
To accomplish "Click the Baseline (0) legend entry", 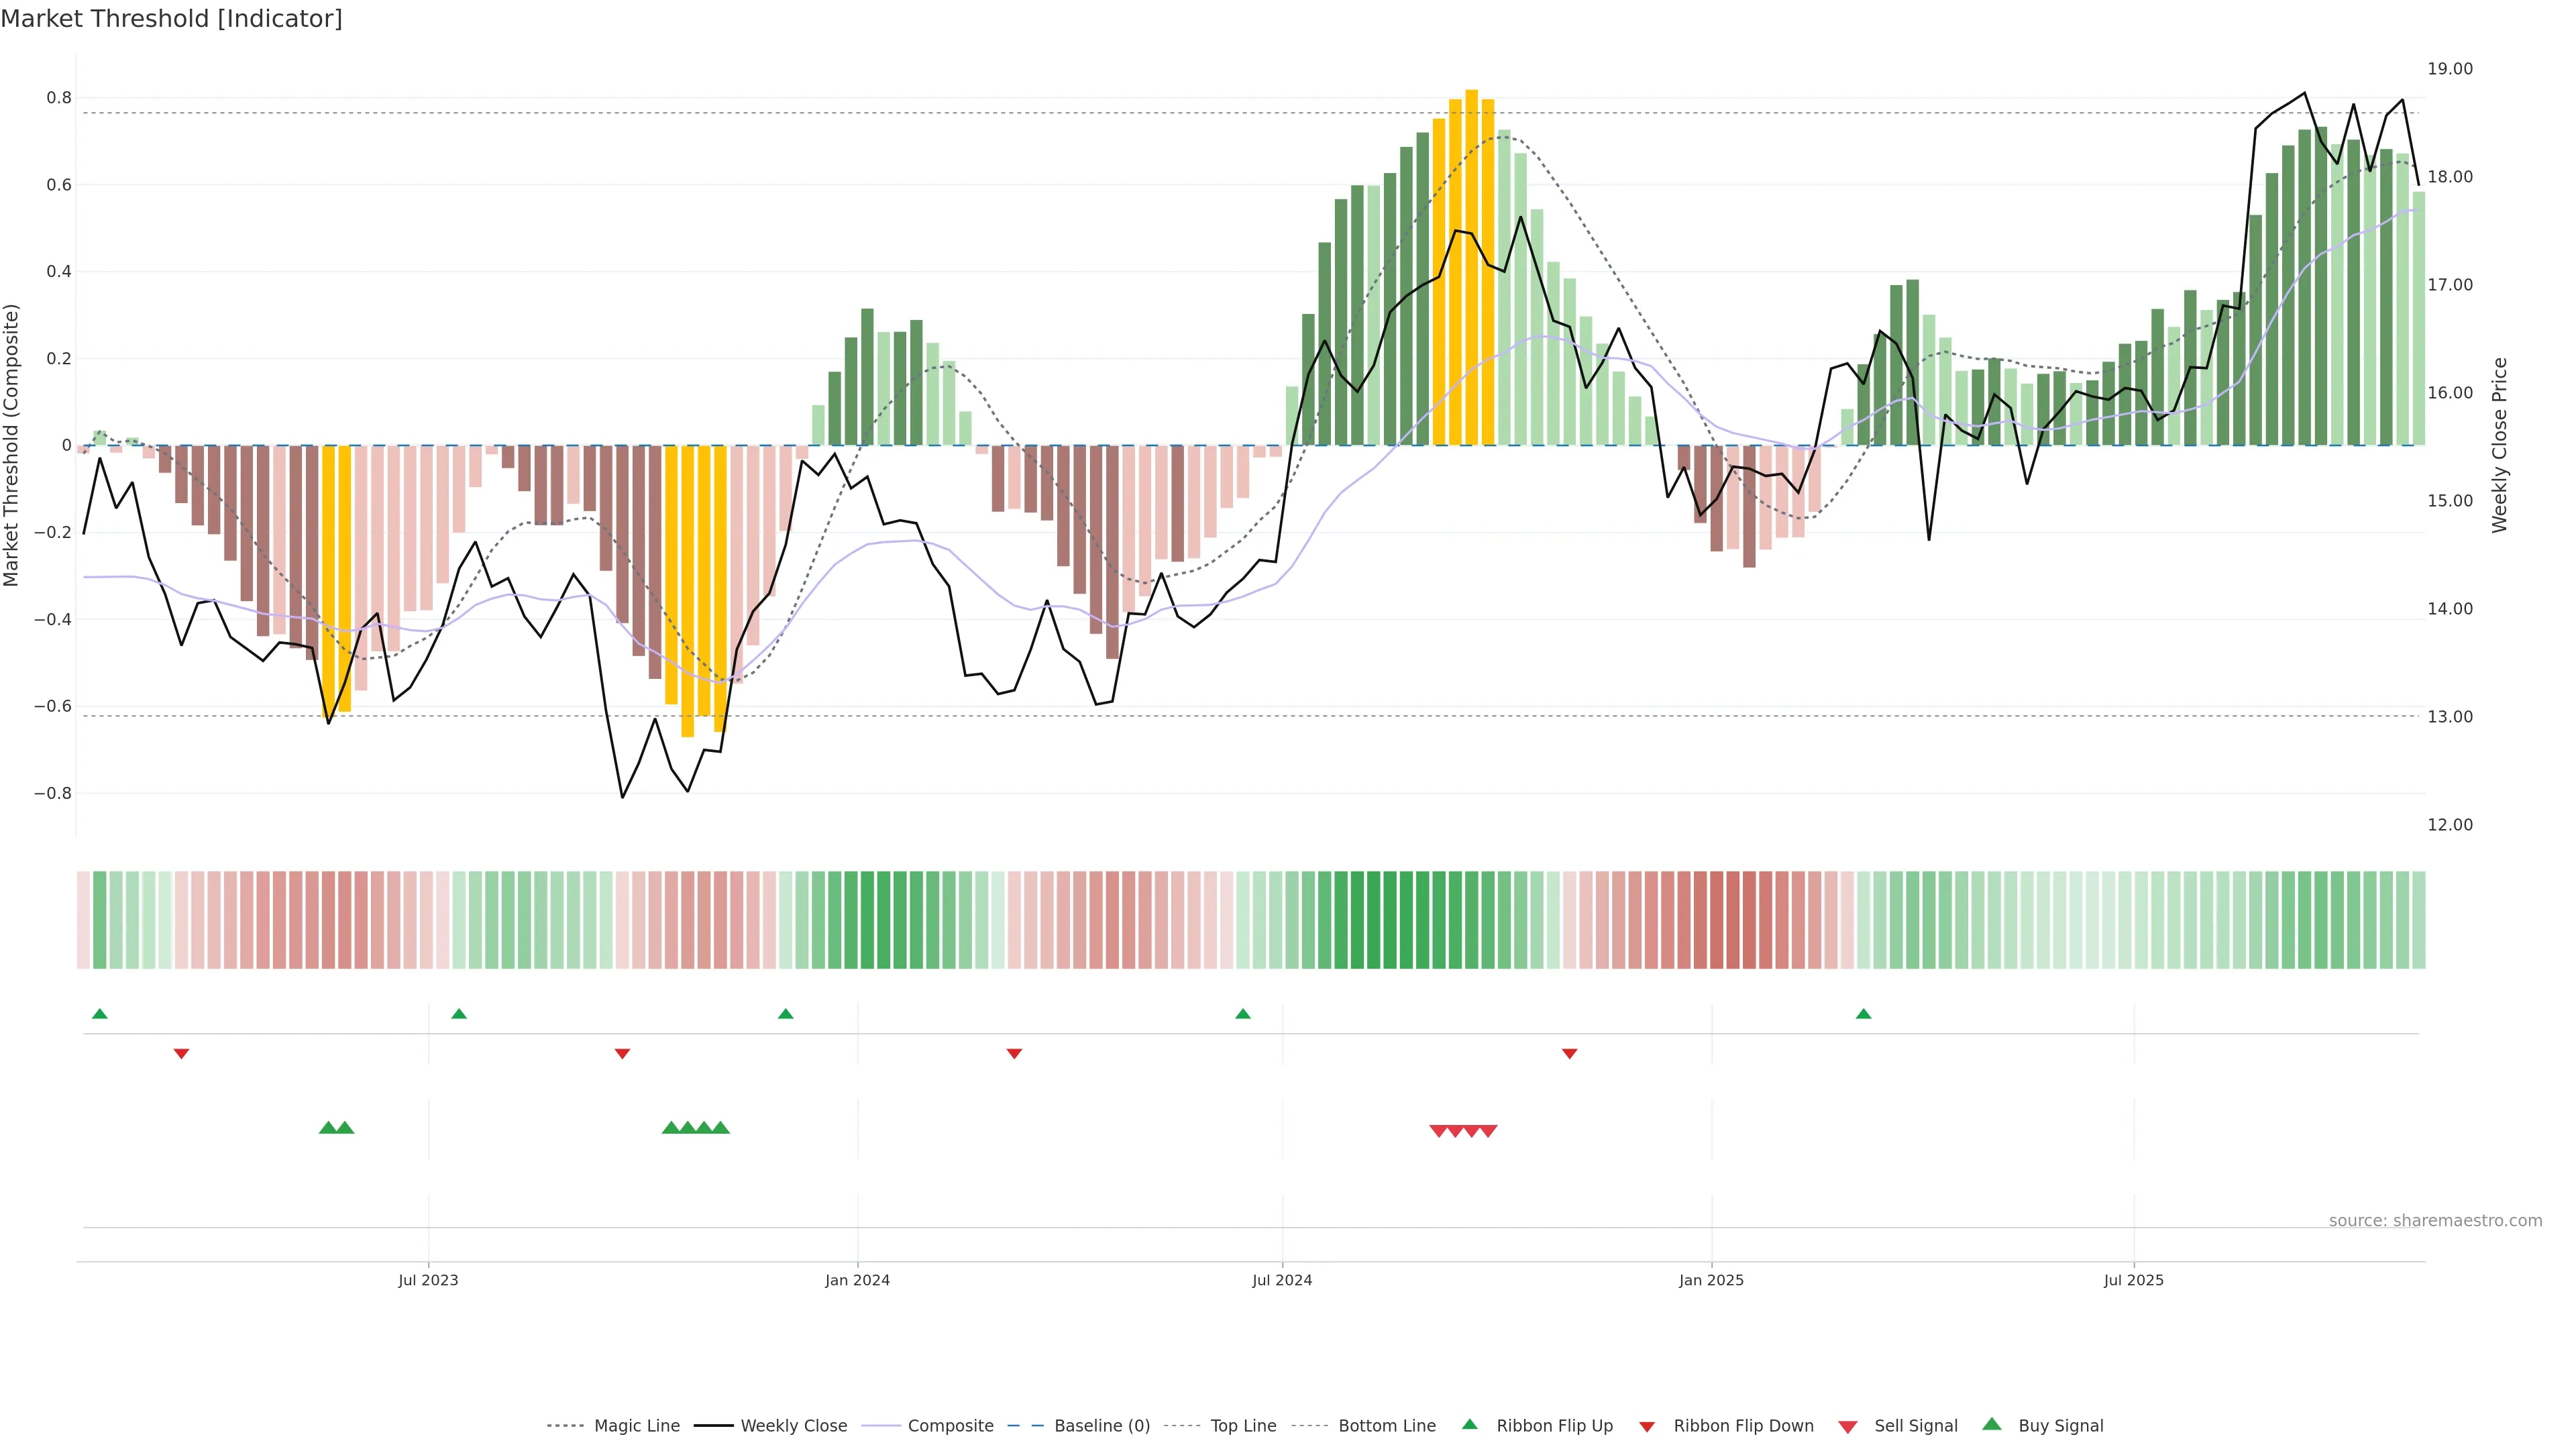I will pos(1101,1425).
